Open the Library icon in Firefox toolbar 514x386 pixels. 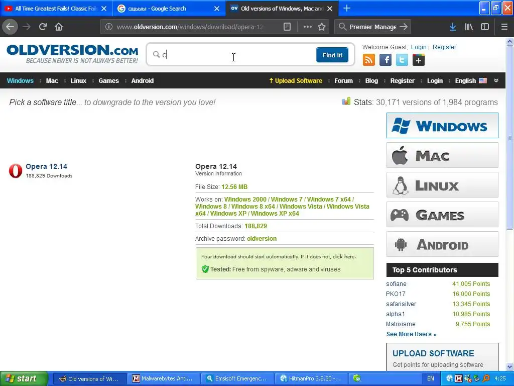(469, 27)
